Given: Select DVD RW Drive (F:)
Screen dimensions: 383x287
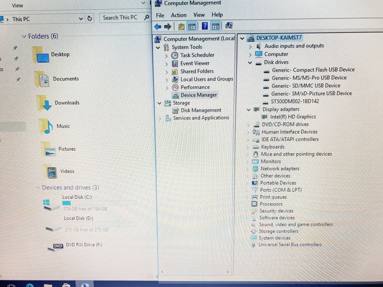Looking at the screenshot, I should pos(75,246).
